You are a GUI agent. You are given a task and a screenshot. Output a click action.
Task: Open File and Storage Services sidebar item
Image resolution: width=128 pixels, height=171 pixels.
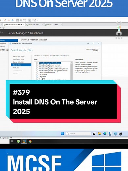[x=4, y=50]
